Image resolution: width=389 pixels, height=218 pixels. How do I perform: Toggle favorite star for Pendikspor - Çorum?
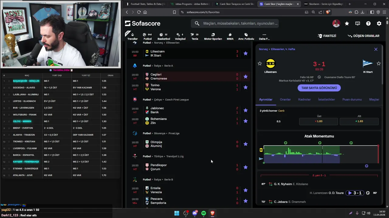pos(246,167)
